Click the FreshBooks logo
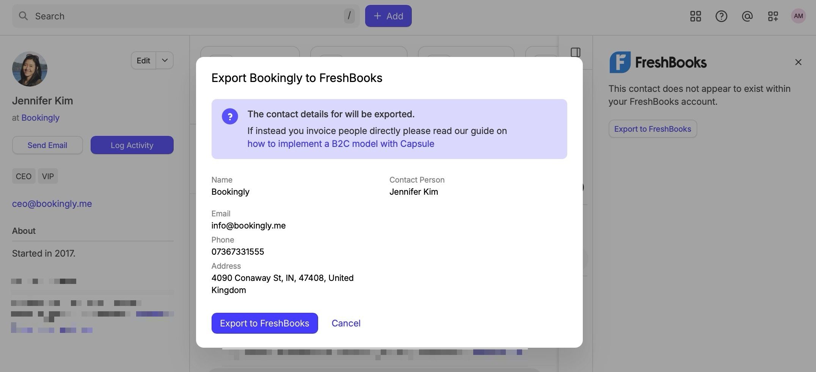 click(658, 62)
